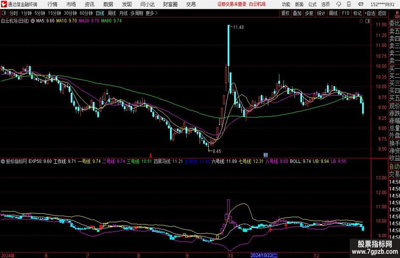Select the 15分钟 period tab
The width and height of the screenshot is (400, 258).
(55, 13)
